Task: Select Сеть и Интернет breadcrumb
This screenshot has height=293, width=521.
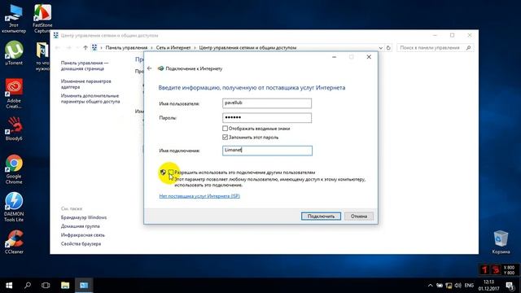Action: 173,48
